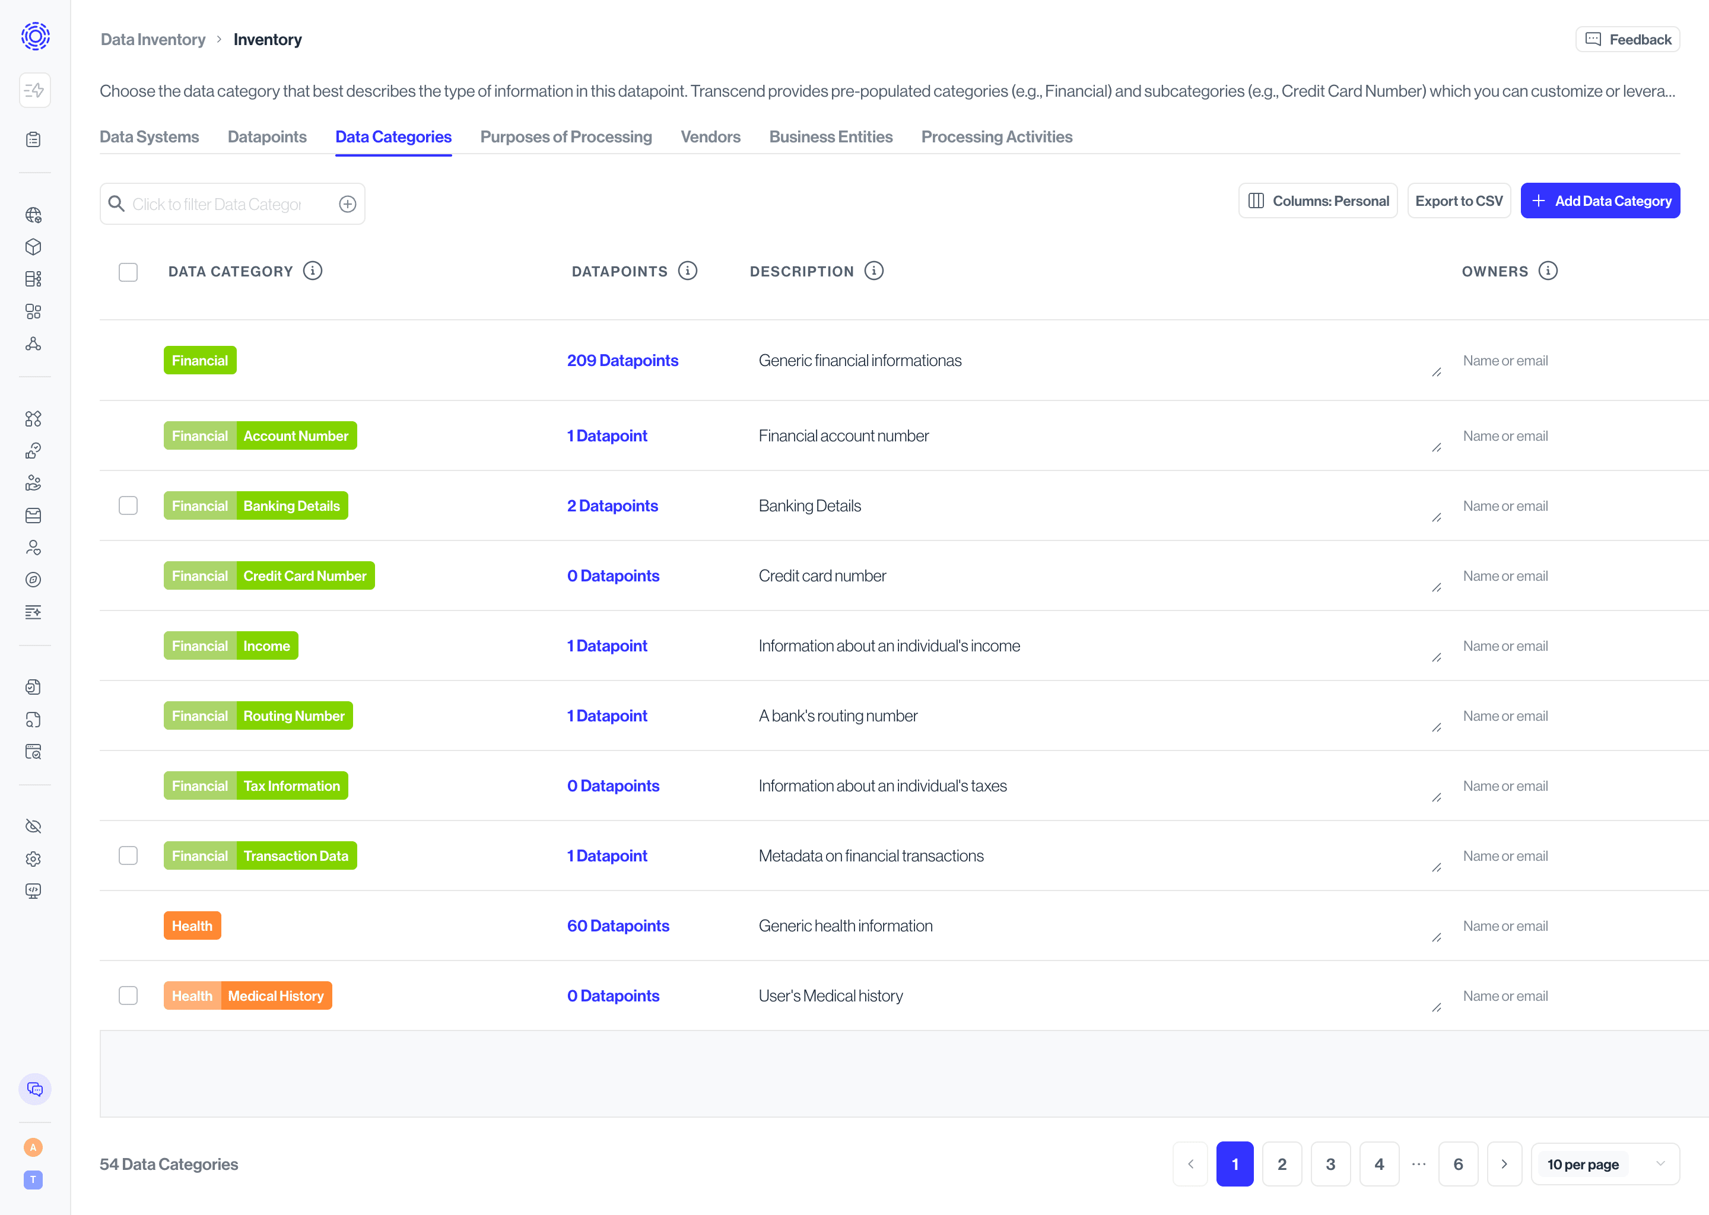The width and height of the screenshot is (1709, 1215).
Task: Open the chat bubble support icon
Action: coord(34,1089)
